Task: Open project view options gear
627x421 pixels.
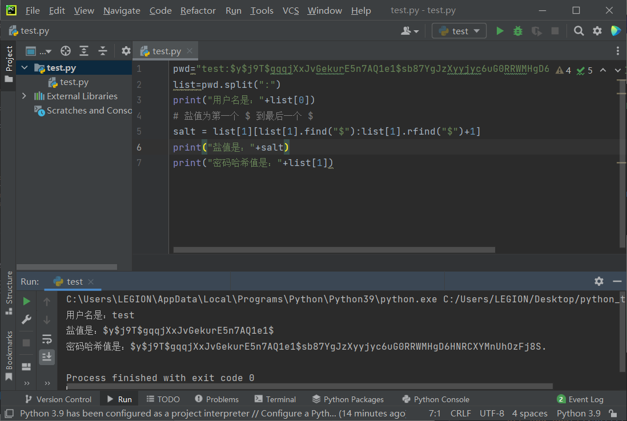Action: point(126,51)
